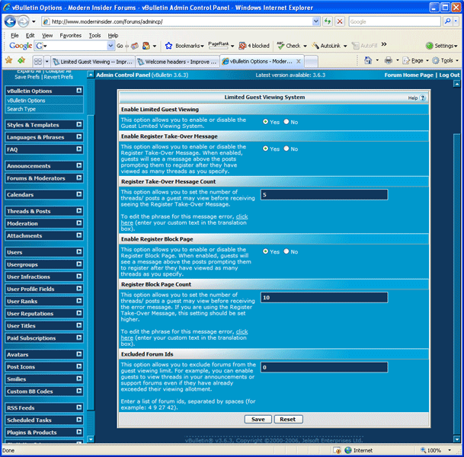Click the Save button
Image resolution: width=464 pixels, height=457 pixels.
[258, 419]
